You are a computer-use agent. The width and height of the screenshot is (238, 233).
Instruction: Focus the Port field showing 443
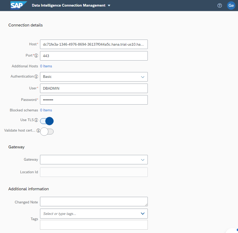[94, 56]
